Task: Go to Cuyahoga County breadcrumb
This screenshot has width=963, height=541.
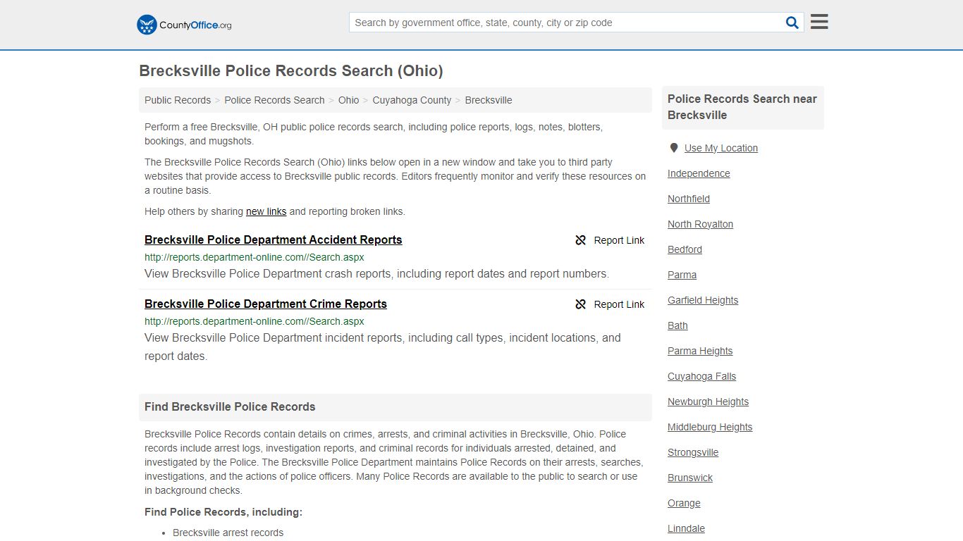Action: 412,100
